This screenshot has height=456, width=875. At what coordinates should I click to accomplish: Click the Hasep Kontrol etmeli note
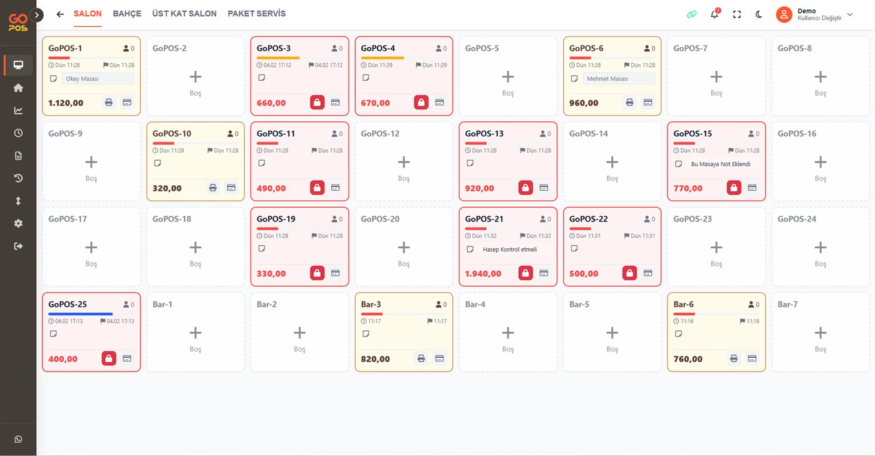click(509, 250)
